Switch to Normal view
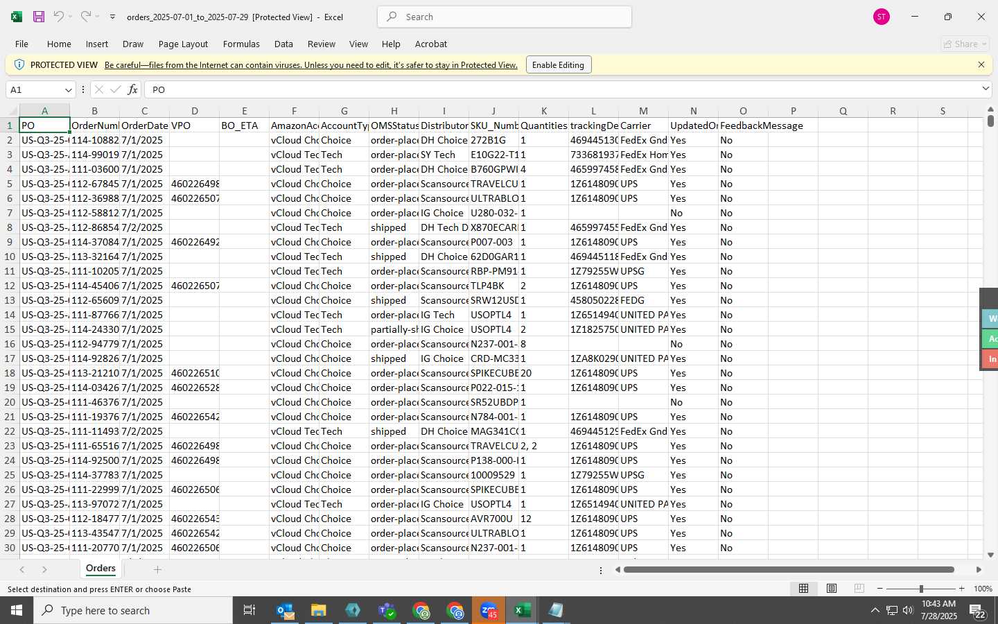This screenshot has width=998, height=624. coord(803,589)
